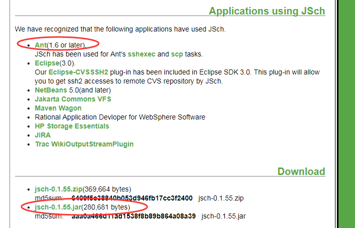355x228 pixels.
Task: Click the zip md5sum hash value
Action: click(132, 198)
